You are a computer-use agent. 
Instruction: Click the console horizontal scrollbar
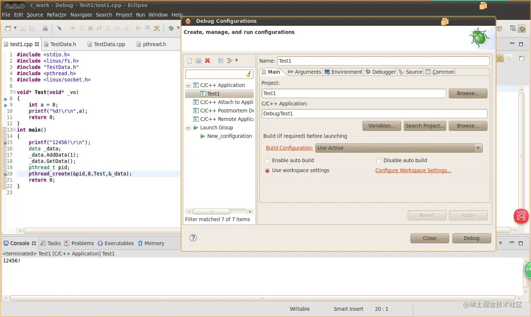[x=263, y=298]
